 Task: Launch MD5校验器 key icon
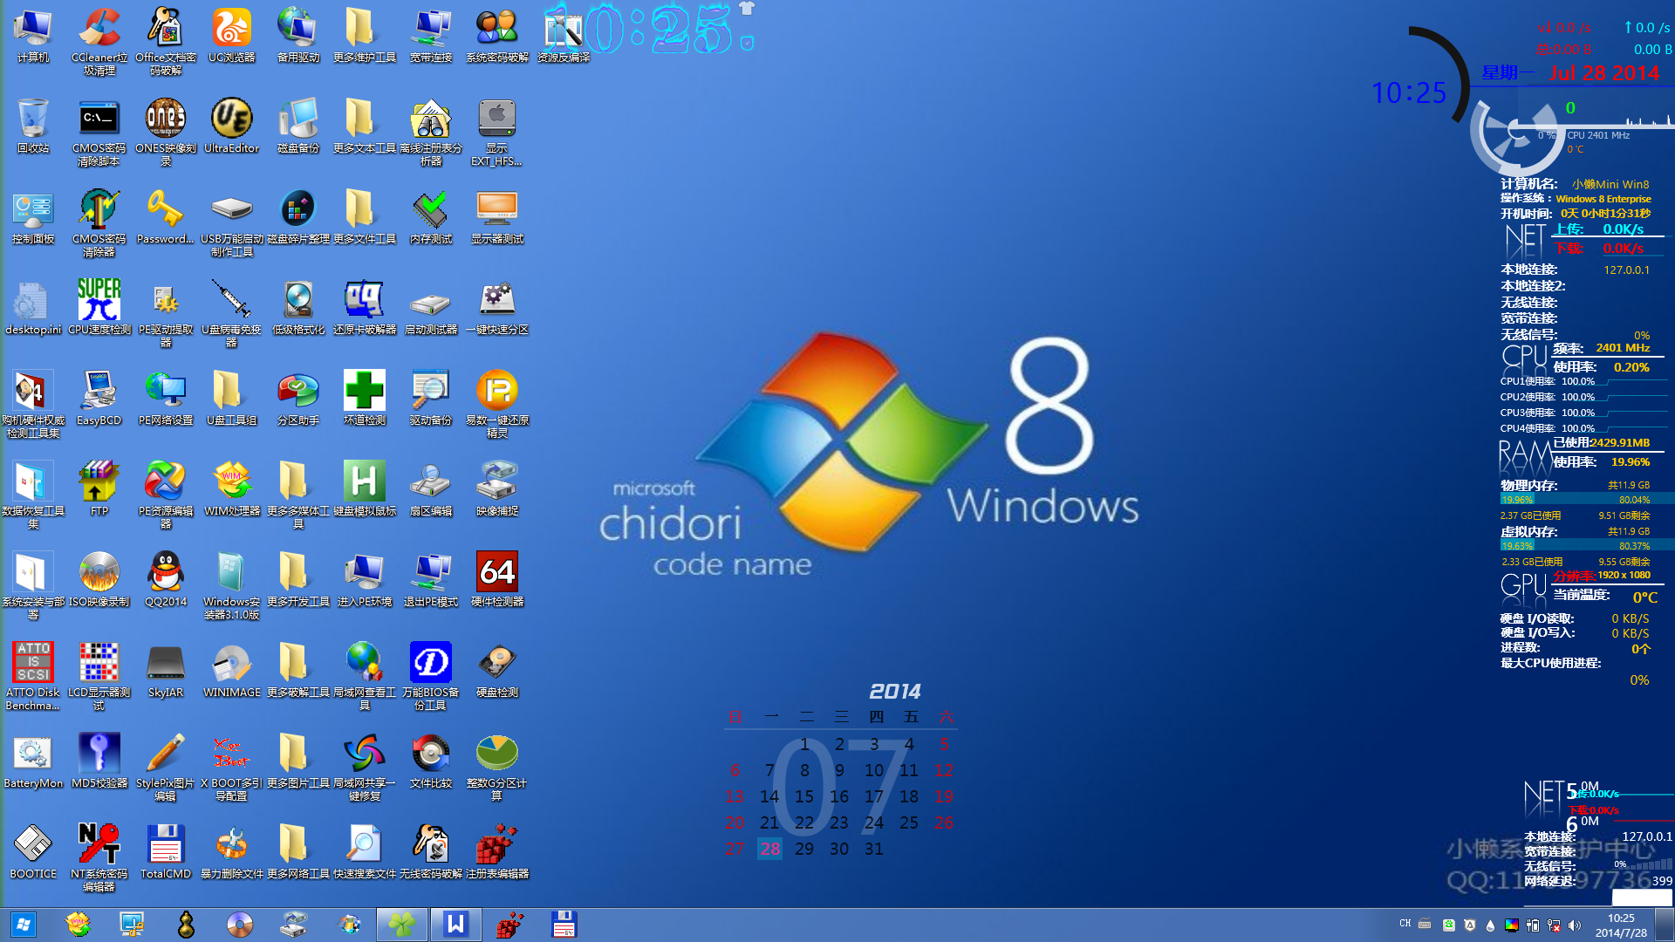click(99, 761)
